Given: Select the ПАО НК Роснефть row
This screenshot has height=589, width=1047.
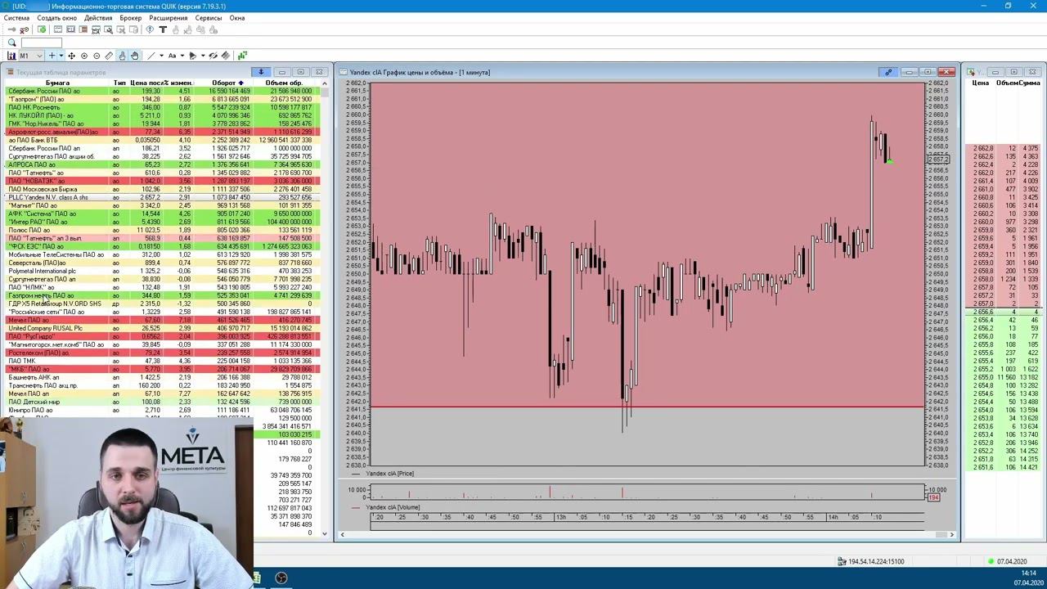Looking at the screenshot, I should pos(160,107).
